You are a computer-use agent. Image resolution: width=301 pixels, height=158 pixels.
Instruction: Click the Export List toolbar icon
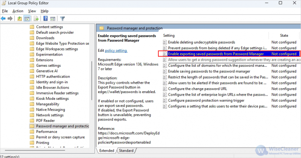tap(36, 18)
